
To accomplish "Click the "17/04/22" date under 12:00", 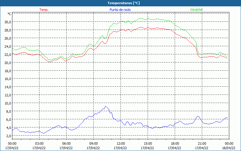I will [x=120, y=148].
